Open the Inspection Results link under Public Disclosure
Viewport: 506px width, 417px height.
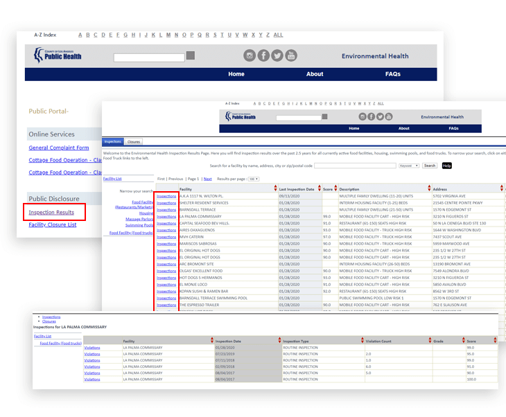(51, 212)
